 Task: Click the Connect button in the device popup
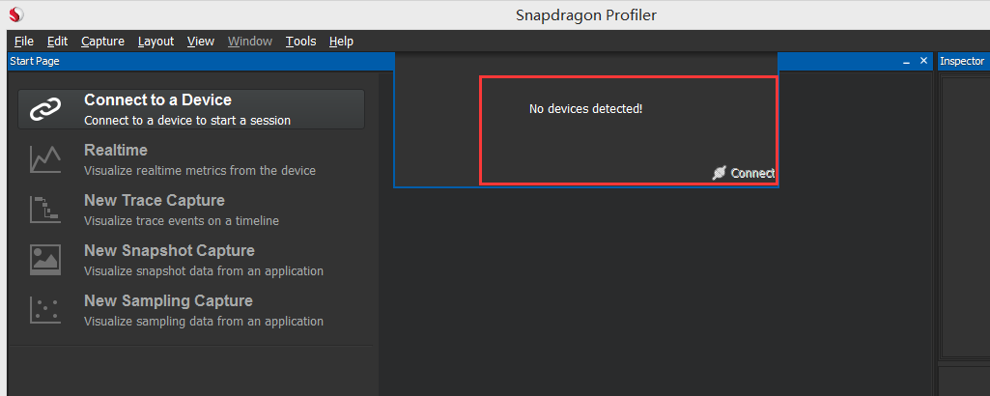(x=743, y=173)
